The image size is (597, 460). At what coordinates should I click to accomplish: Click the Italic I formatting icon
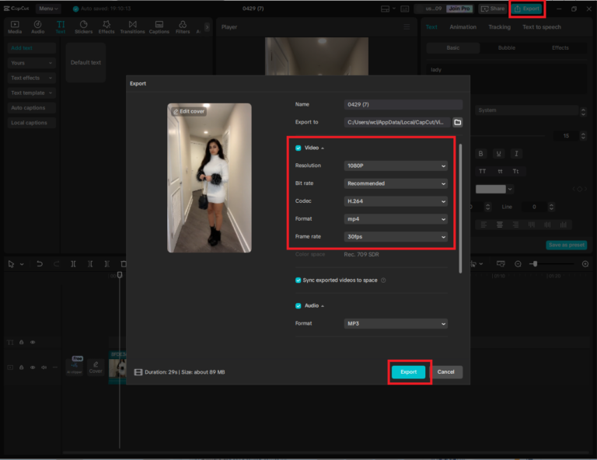pos(516,154)
